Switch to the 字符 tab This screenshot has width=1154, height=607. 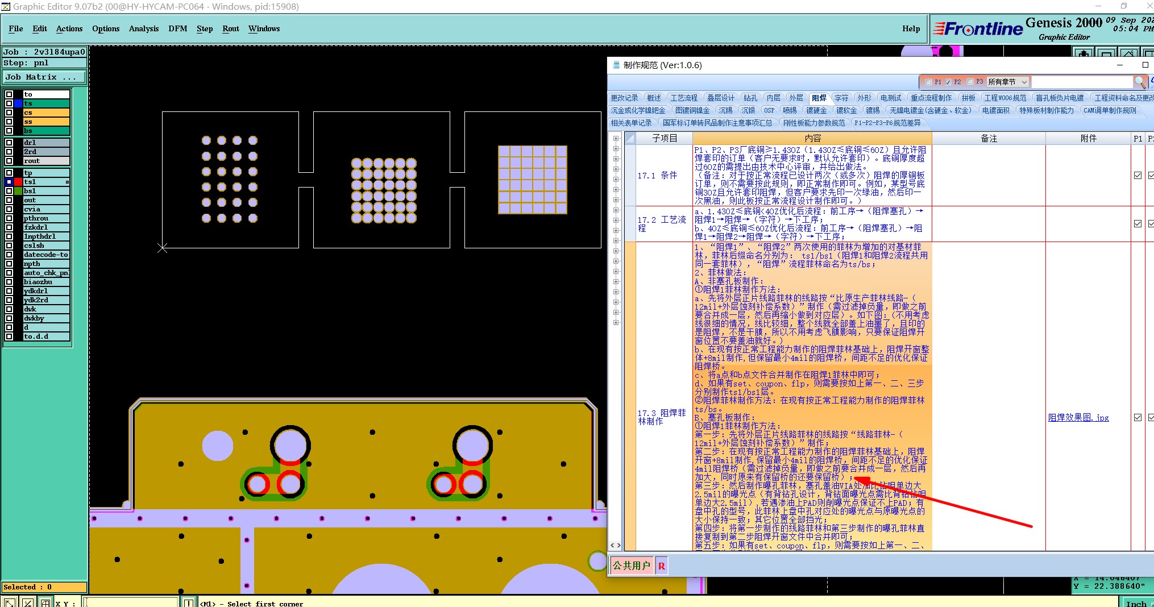pyautogui.click(x=841, y=98)
